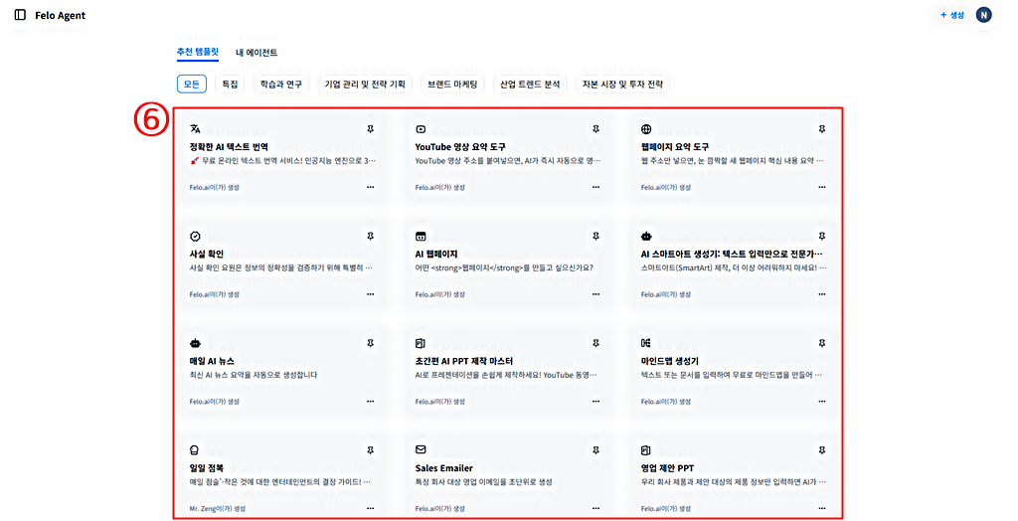Image resolution: width=1018 pixels, height=521 pixels.
Task: Open more options for AI 스마트아트 생성기
Action: (x=822, y=294)
